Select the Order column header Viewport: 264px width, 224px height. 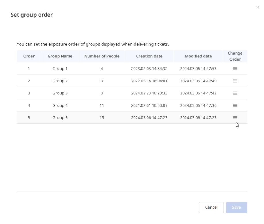pos(29,56)
